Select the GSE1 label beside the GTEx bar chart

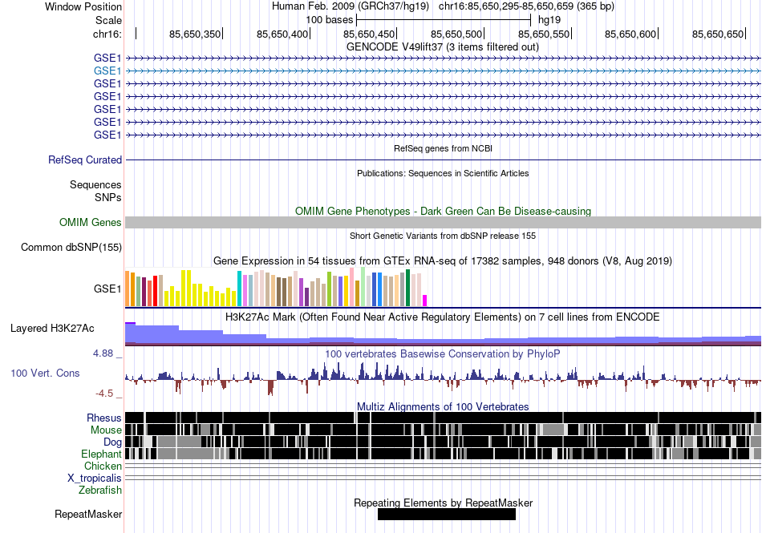107,289
